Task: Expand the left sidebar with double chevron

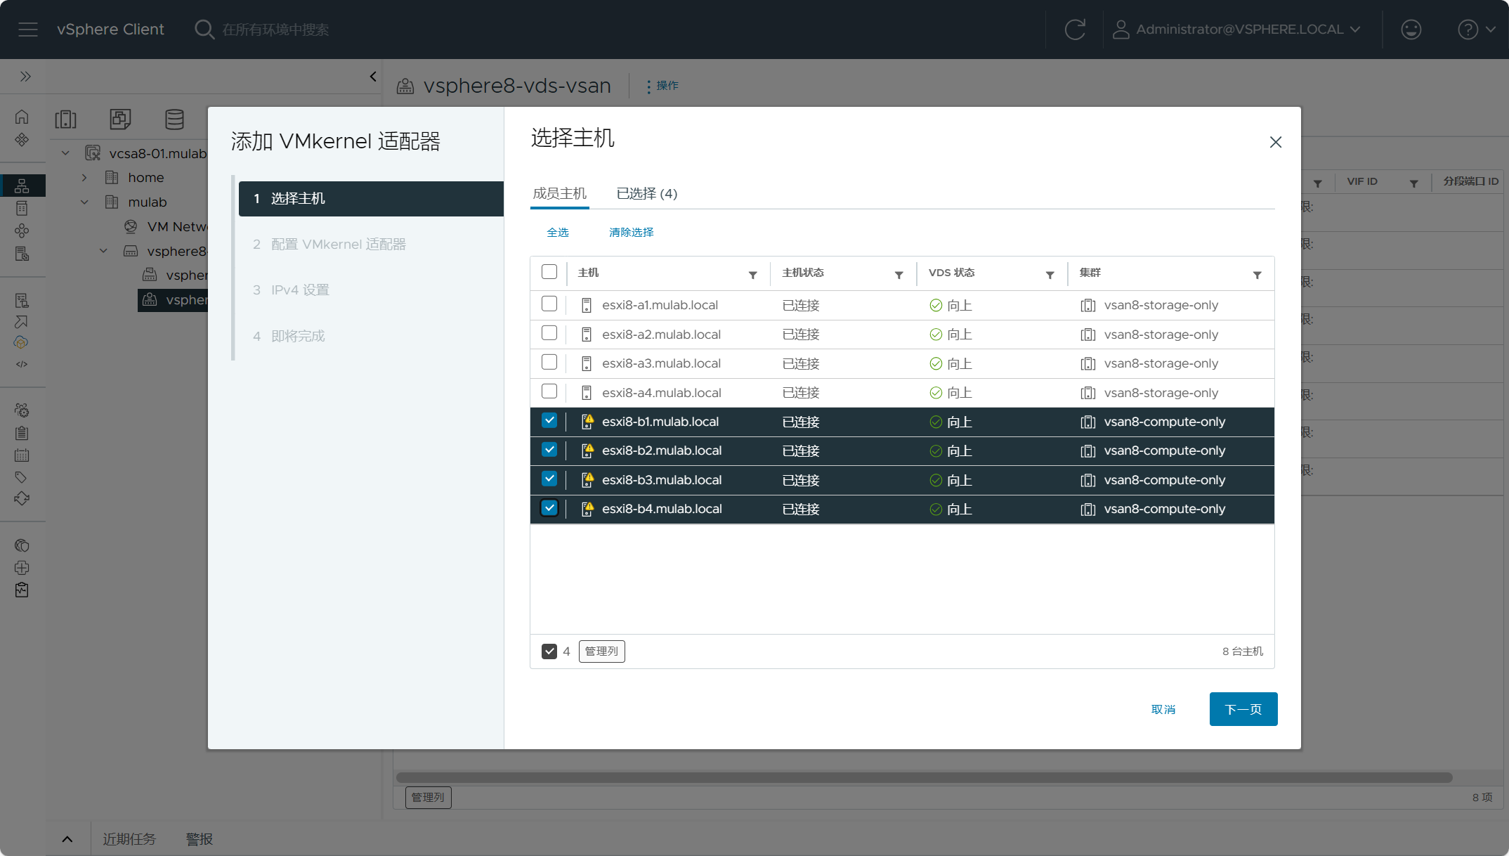Action: coord(25,76)
